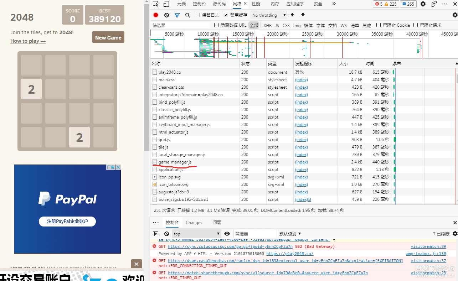Open the How to play link

pos(28,41)
